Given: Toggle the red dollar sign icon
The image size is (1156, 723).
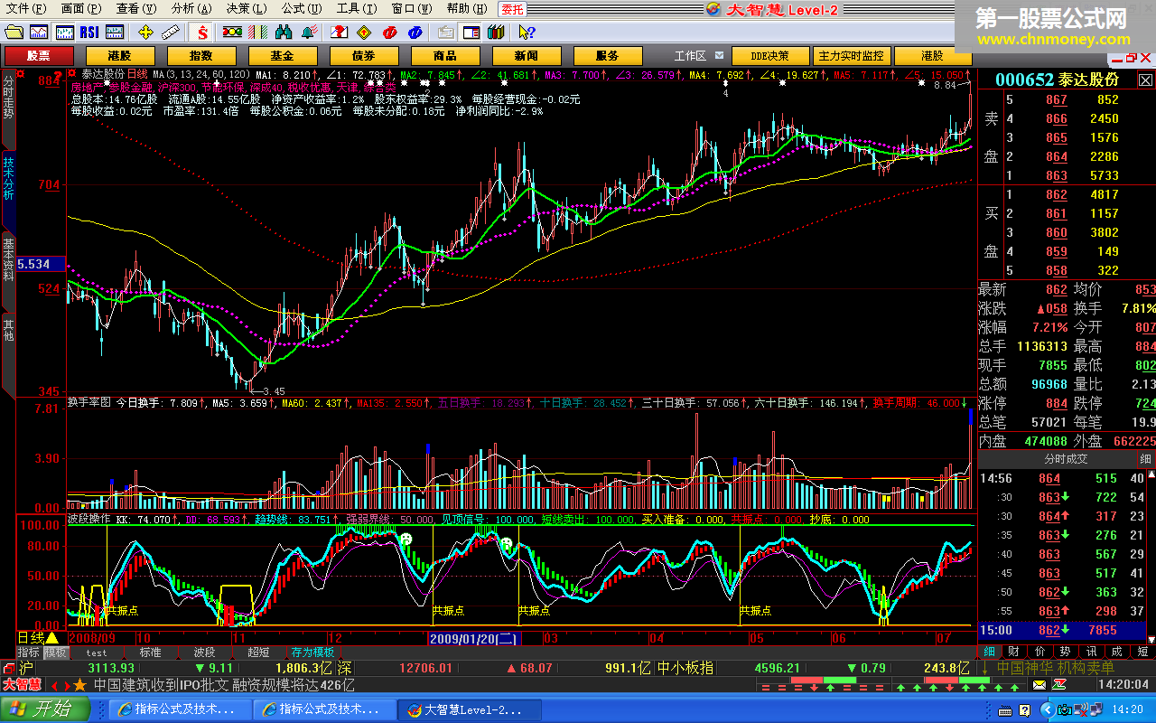Looking at the screenshot, I should coord(202,33).
